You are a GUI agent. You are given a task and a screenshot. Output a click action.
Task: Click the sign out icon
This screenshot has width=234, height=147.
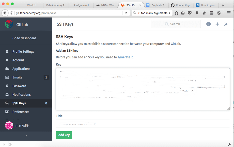[226, 24]
